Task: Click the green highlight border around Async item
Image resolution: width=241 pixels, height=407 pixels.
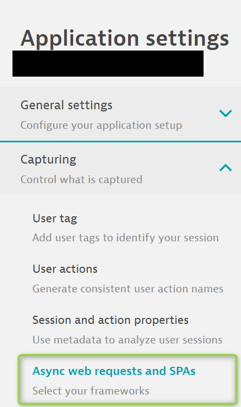Action: click(128, 355)
